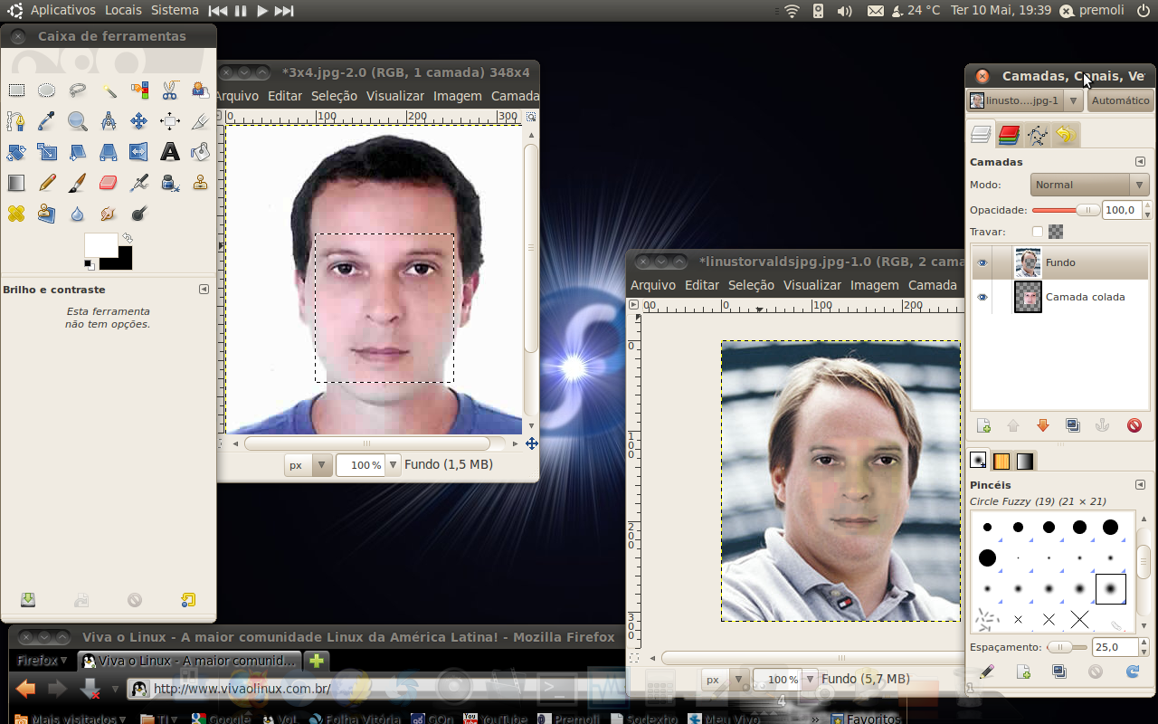
Task: Open the Modo Normal dropdown
Action: coord(1090,185)
